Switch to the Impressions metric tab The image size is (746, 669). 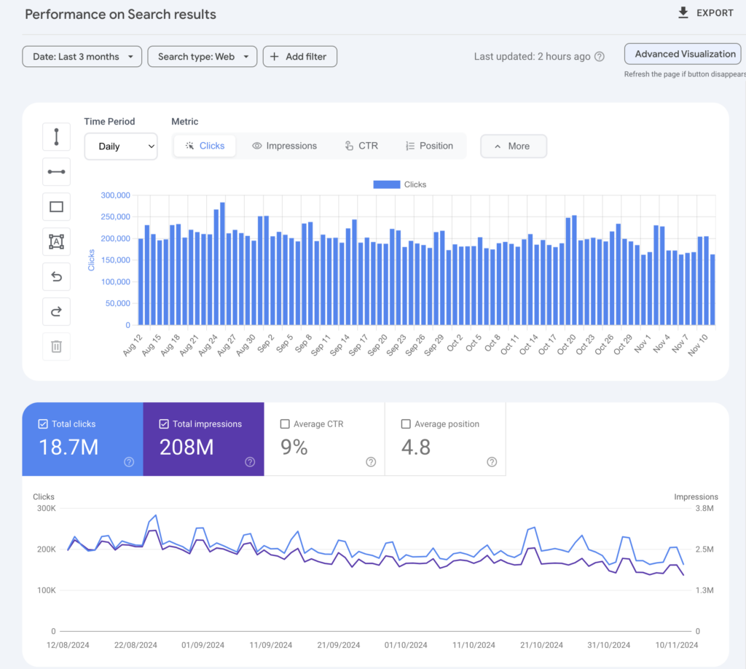pyautogui.click(x=284, y=146)
